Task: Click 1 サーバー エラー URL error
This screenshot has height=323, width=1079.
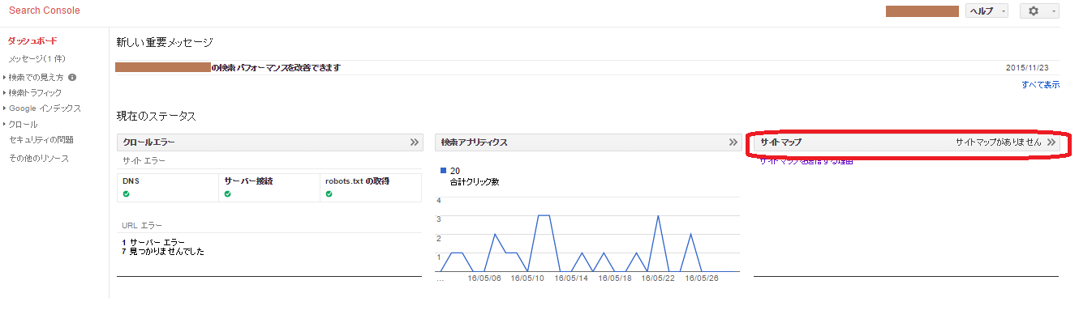Action: click(x=153, y=242)
